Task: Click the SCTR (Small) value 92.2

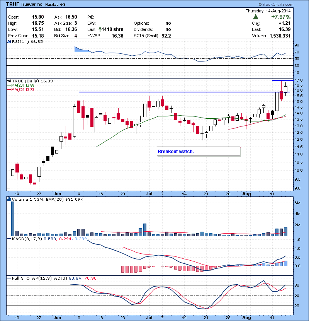Action: (x=166, y=36)
